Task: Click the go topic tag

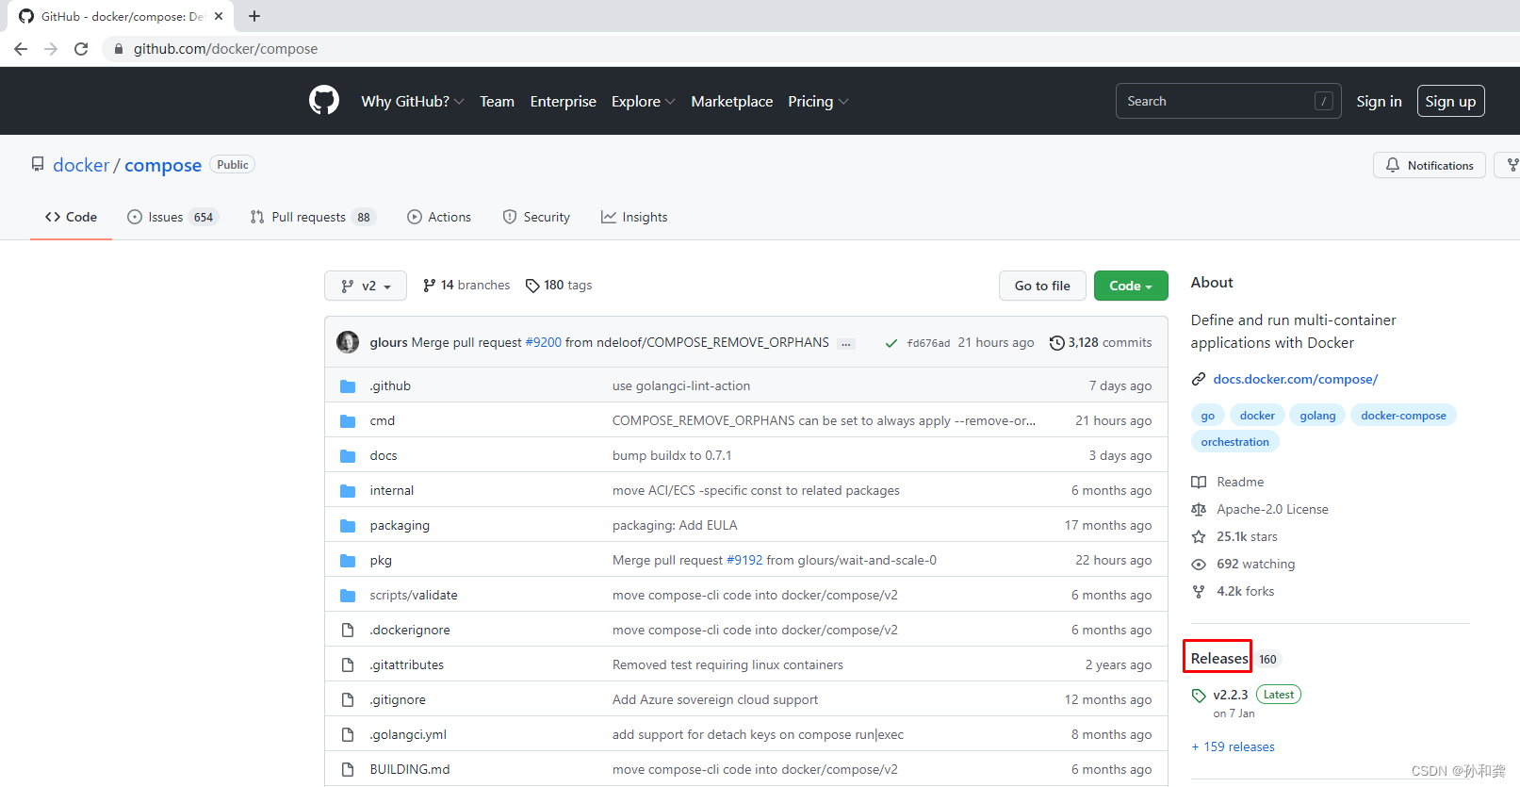Action: [x=1207, y=416]
